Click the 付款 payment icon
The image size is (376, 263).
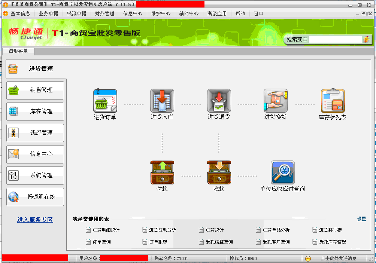tap(162, 172)
